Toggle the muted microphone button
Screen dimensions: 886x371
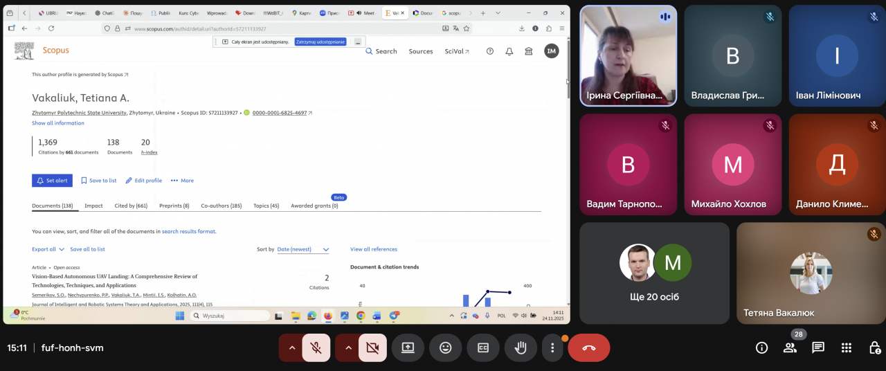point(316,347)
